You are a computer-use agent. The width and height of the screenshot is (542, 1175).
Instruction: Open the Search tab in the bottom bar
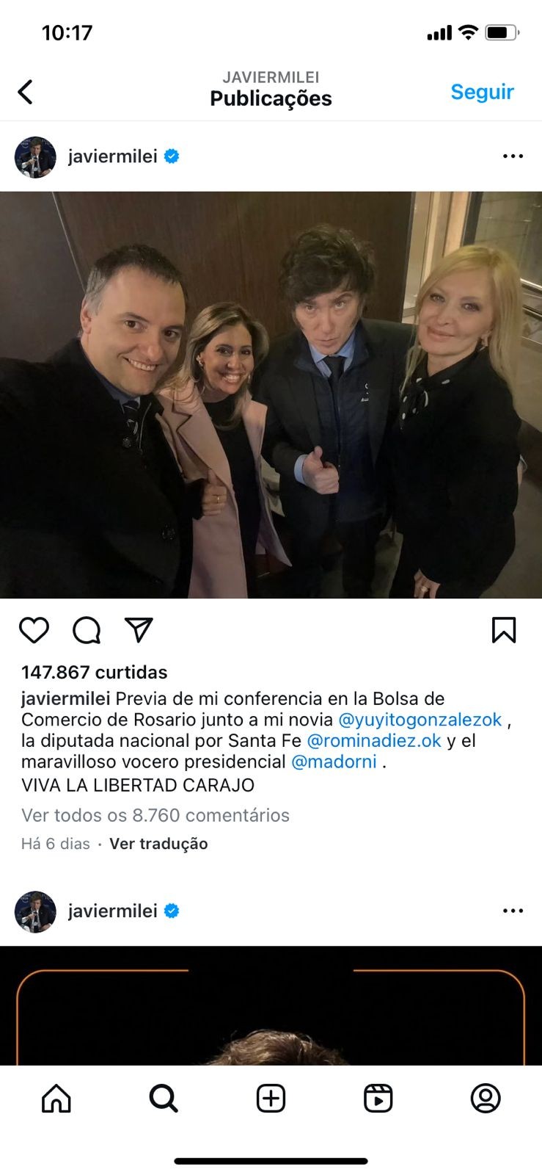pos(164,1099)
